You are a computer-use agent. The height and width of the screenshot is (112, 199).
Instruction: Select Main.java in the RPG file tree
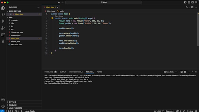24,38
